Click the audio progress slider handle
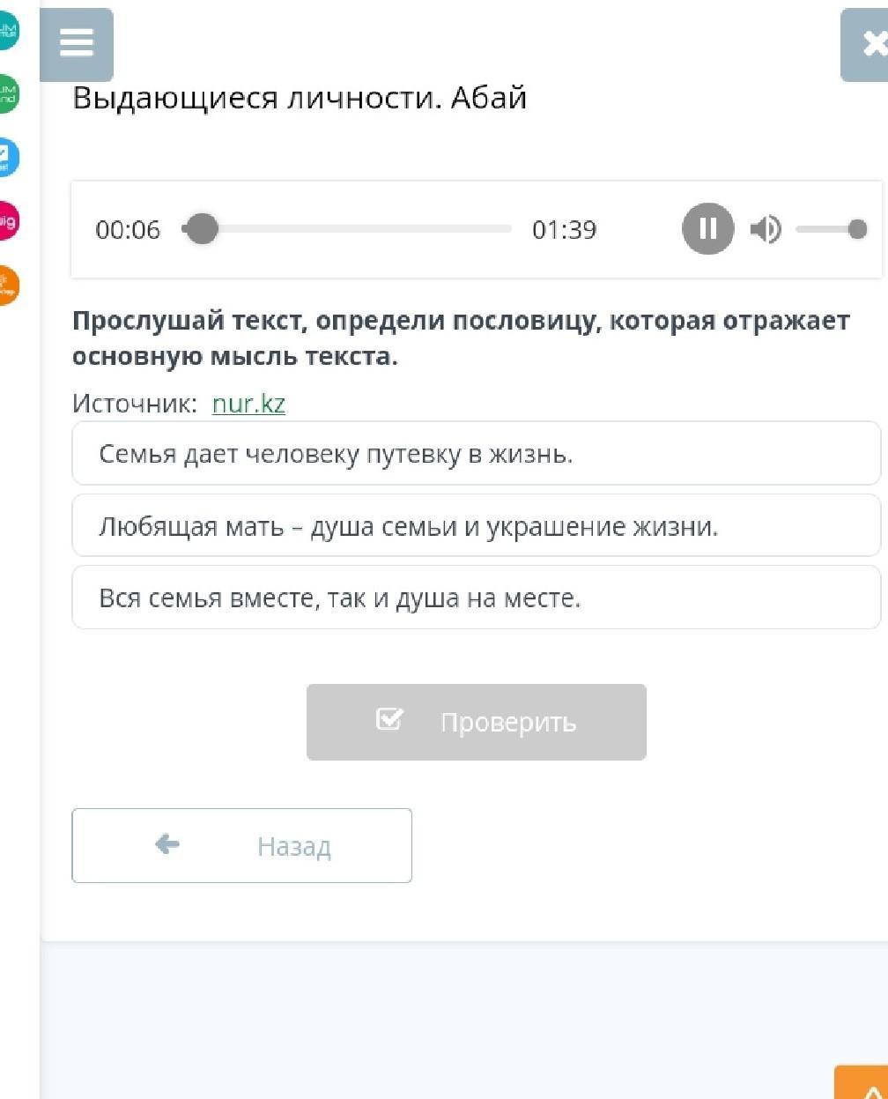 point(202,229)
